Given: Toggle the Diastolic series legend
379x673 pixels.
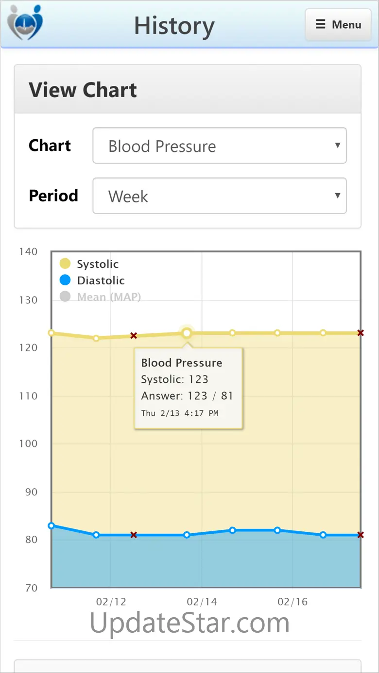Looking at the screenshot, I should pos(101,280).
